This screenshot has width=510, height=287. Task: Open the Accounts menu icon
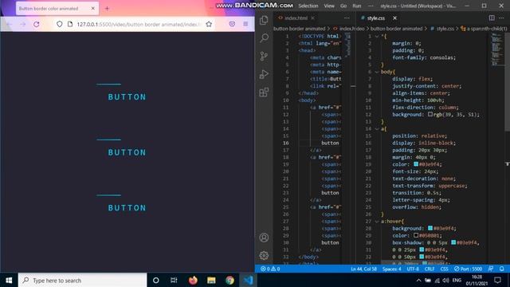(x=264, y=238)
